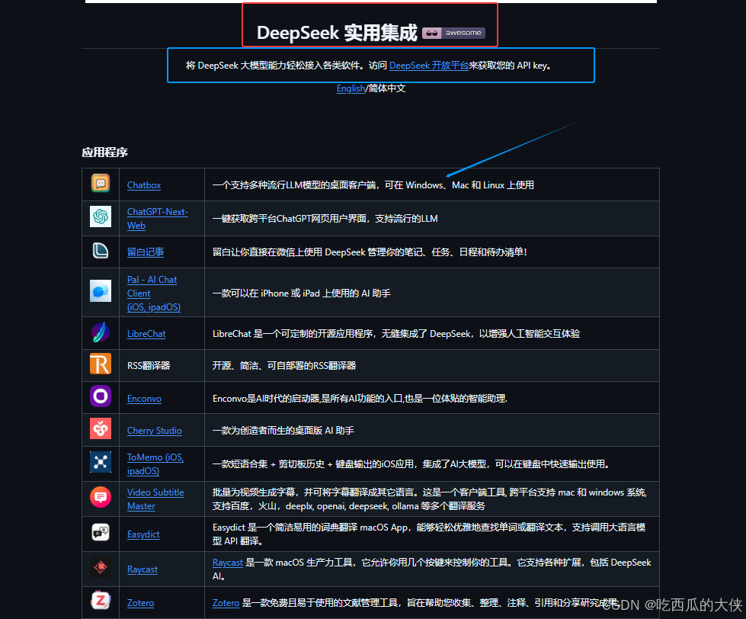The width and height of the screenshot is (746, 619).
Task: Click the LibreChat feather icon
Action: point(101,332)
